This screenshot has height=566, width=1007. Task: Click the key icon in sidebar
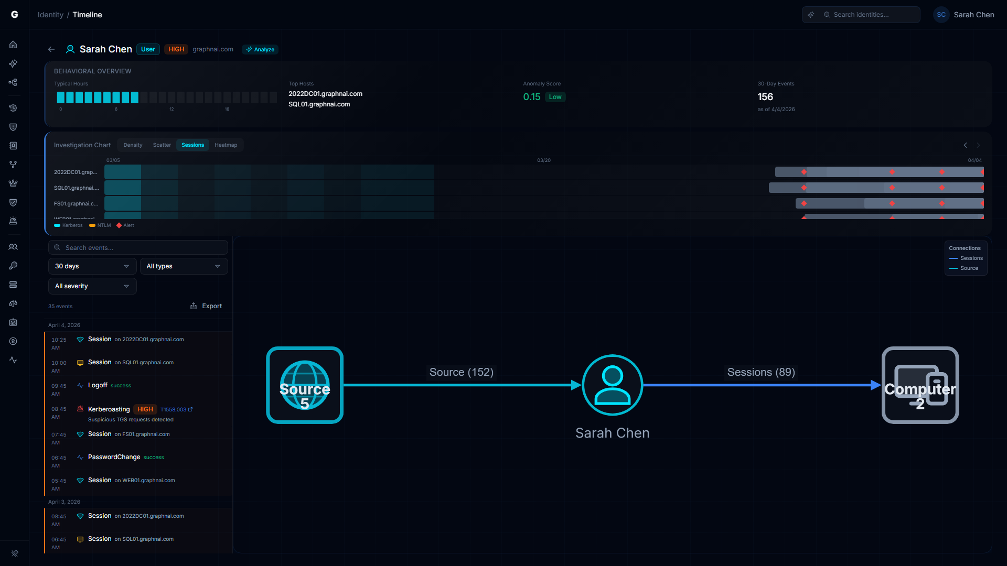[13, 266]
